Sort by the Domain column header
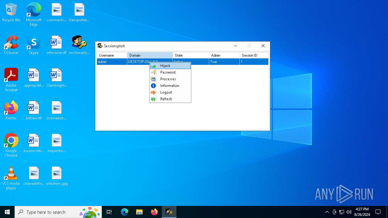This screenshot has width=388, height=218. tap(150, 55)
